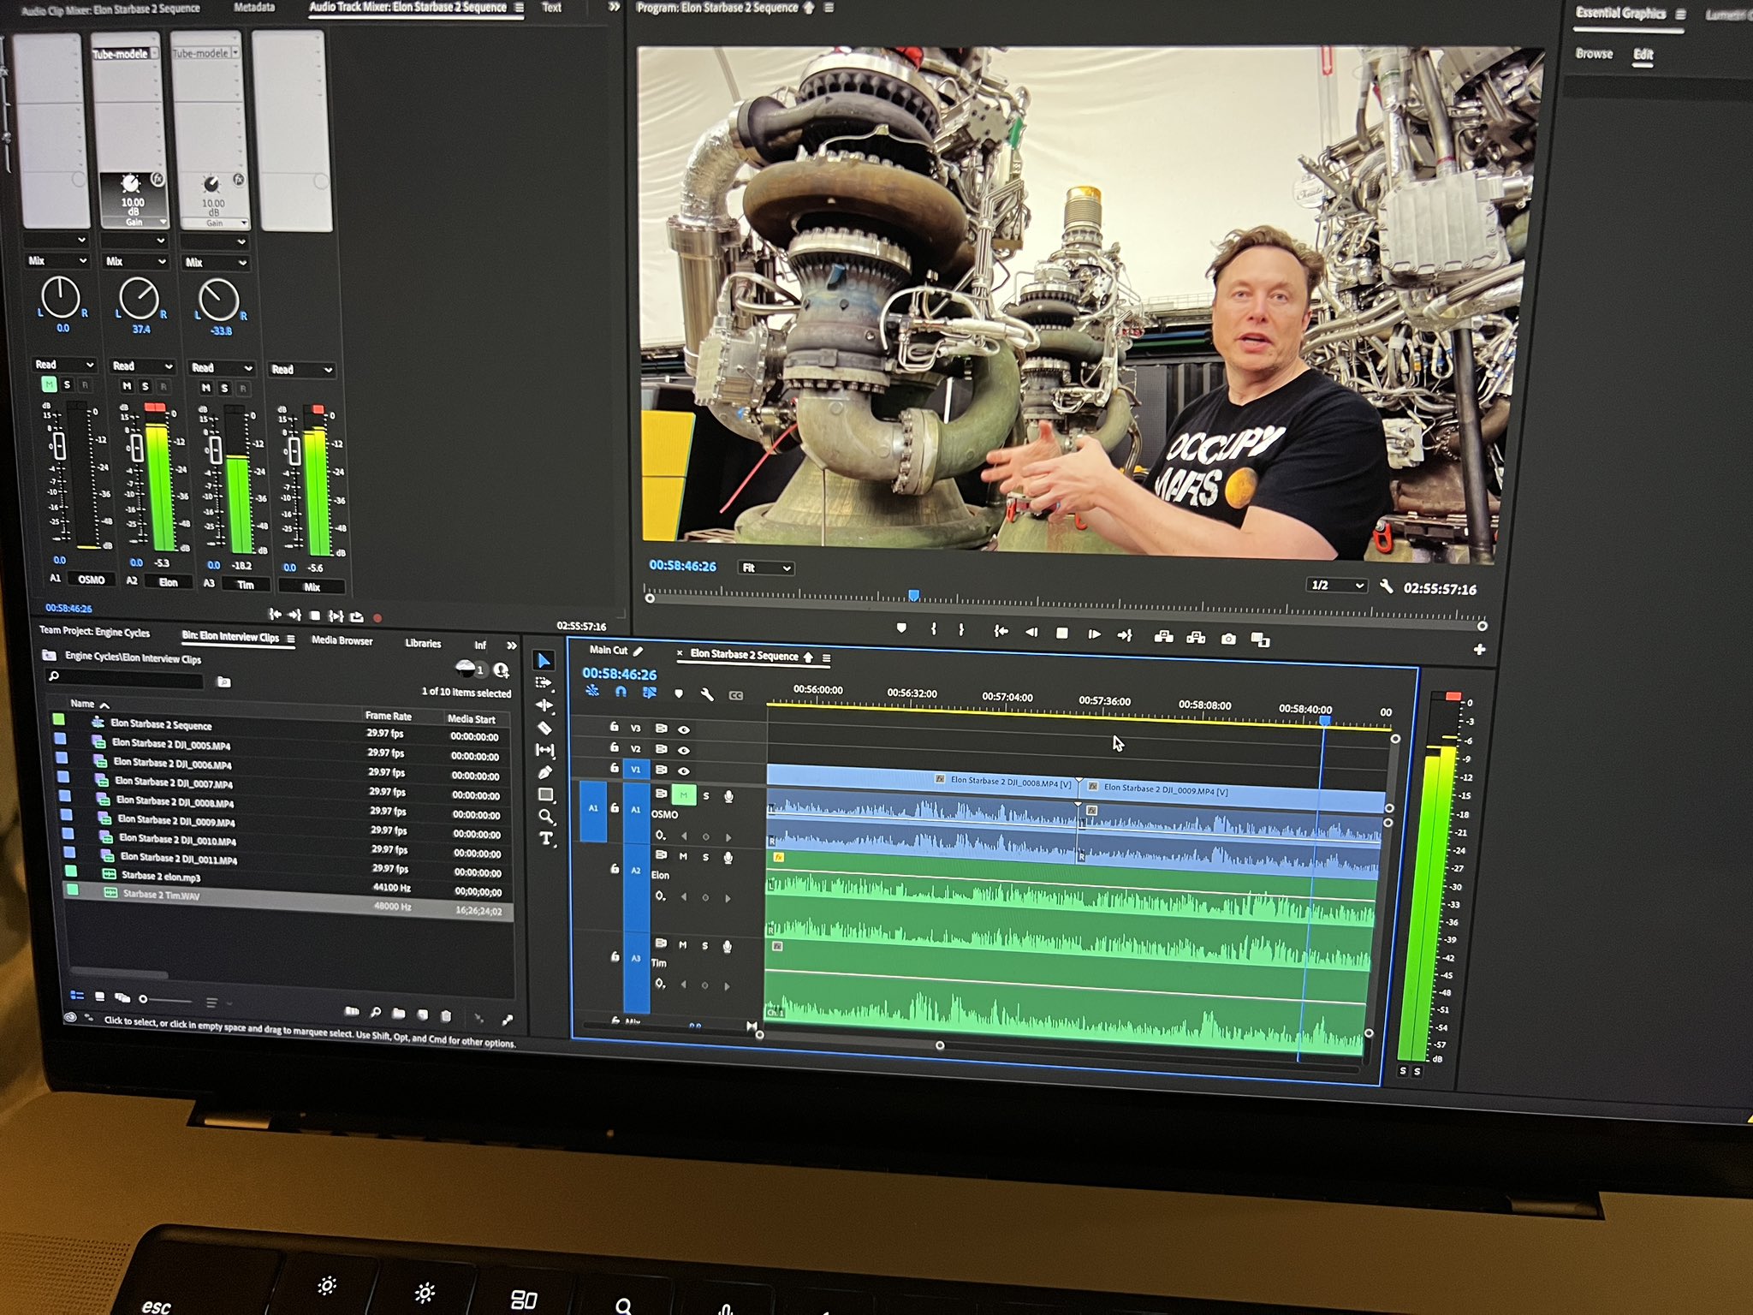Image resolution: width=1753 pixels, height=1315 pixels.
Task: Open the Media Browser tab
Action: coord(342,640)
